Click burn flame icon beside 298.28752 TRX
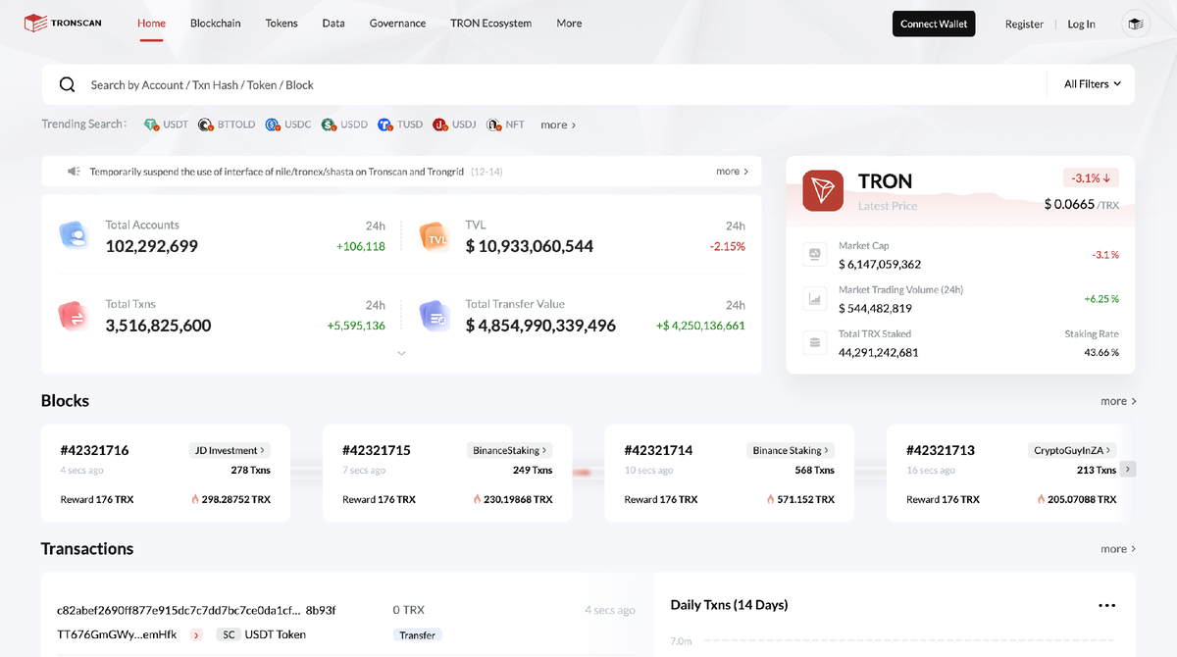 click(x=195, y=499)
